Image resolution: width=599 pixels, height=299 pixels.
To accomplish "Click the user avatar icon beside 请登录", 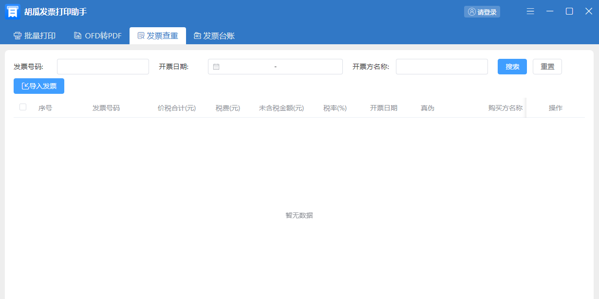I will (x=471, y=12).
